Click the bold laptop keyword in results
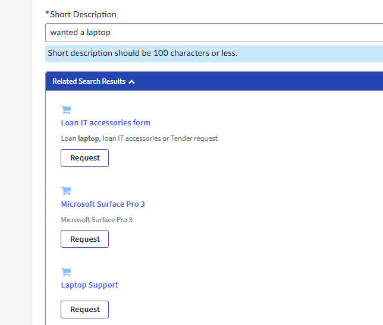The width and height of the screenshot is (383, 325). (89, 138)
